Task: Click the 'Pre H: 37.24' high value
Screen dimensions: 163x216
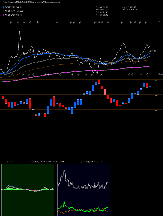Action: (102, 10)
